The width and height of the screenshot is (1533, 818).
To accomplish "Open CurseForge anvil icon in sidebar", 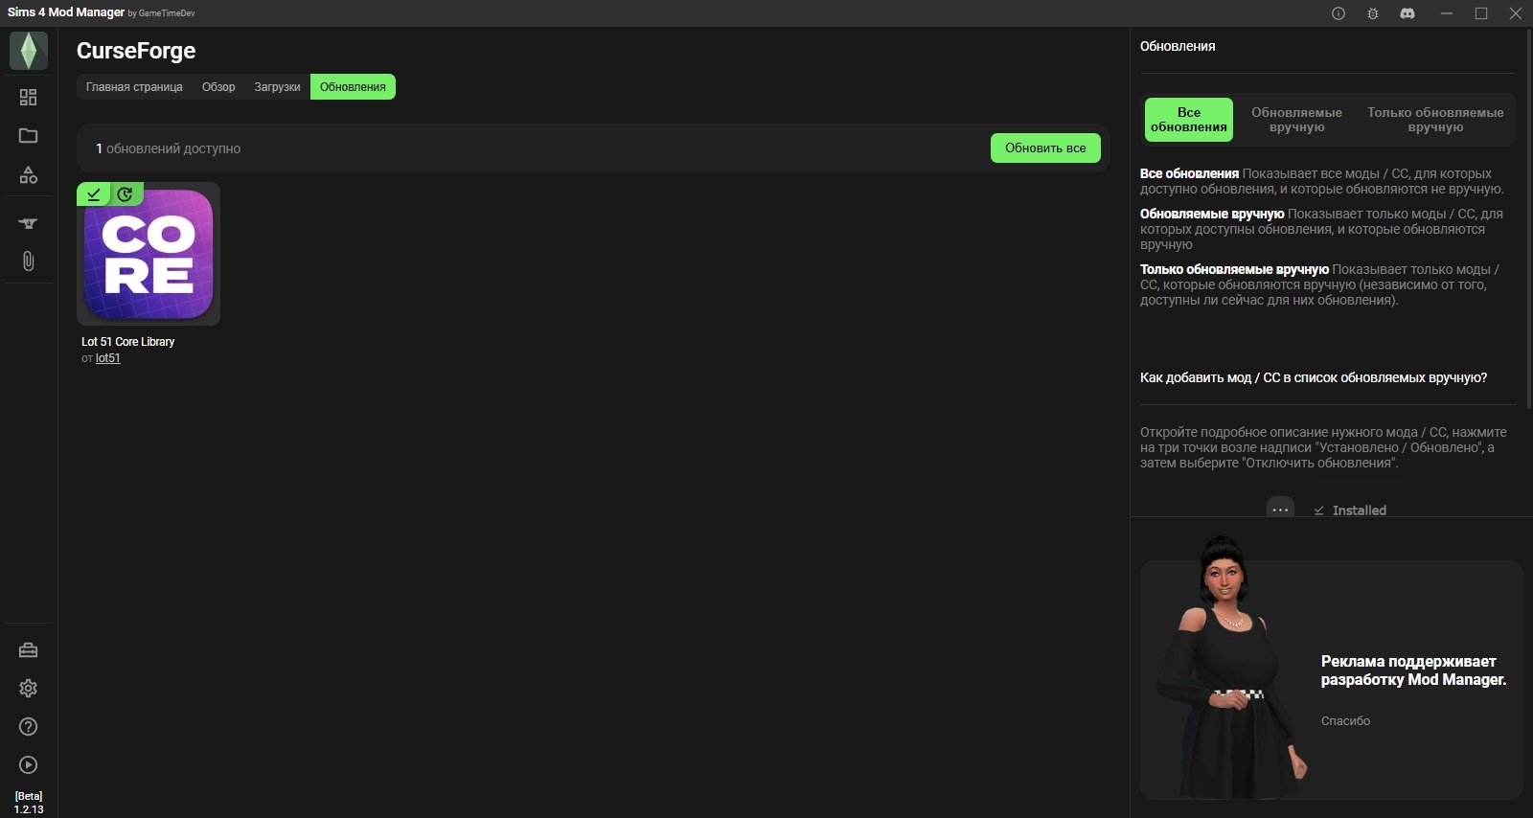I will [29, 223].
